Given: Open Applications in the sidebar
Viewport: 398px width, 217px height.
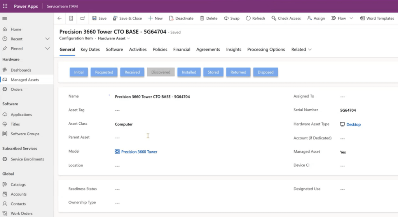Looking at the screenshot, I should click(x=27, y=115).
